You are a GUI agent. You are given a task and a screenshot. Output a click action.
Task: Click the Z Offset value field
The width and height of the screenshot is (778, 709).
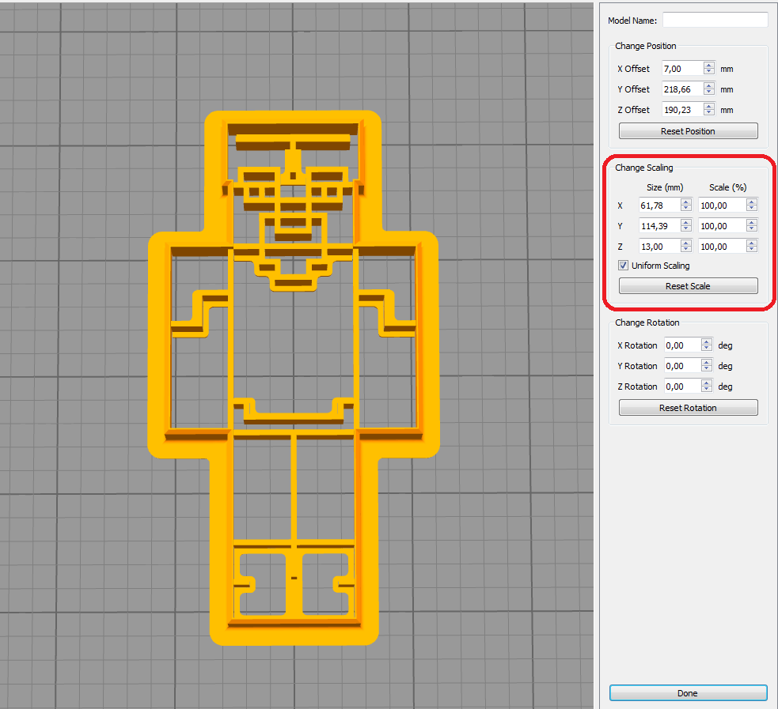tap(683, 110)
